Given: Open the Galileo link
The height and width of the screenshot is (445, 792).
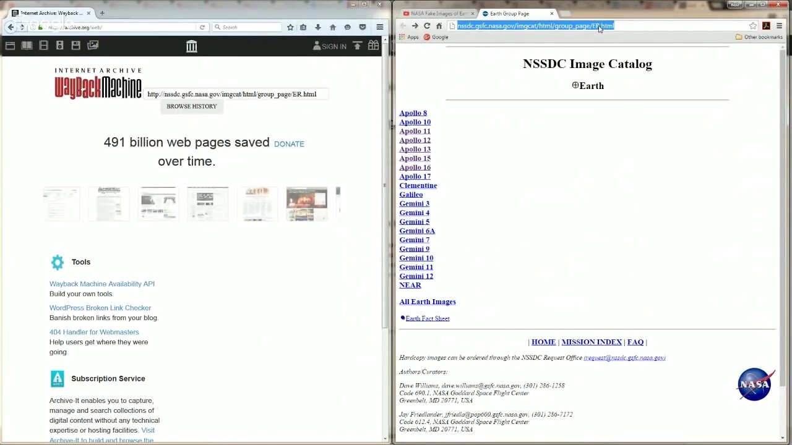Looking at the screenshot, I should click(411, 195).
